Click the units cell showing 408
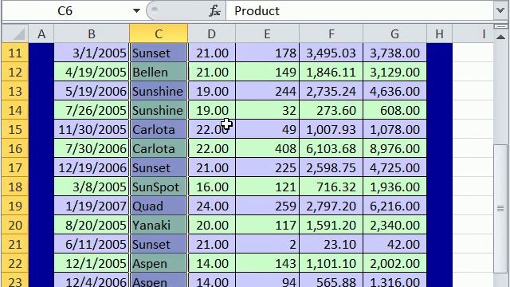Image resolution: width=510 pixels, height=287 pixels. click(x=267, y=148)
